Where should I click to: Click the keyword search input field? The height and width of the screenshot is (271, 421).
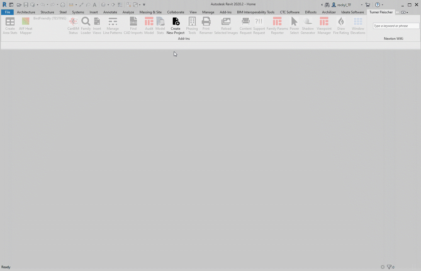coord(396,26)
